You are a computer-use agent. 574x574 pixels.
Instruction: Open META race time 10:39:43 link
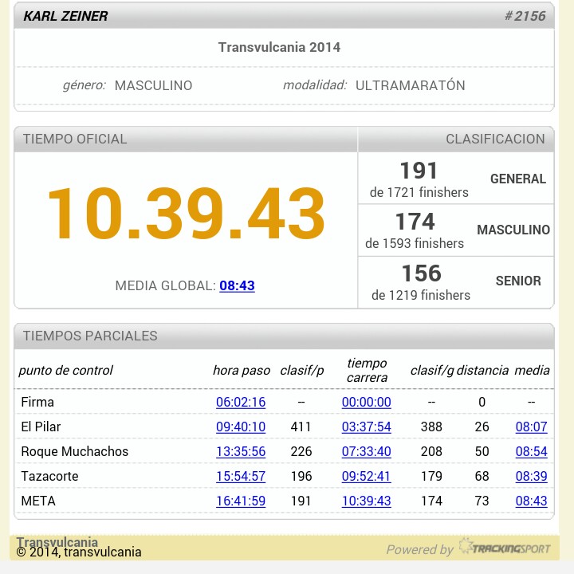click(366, 501)
